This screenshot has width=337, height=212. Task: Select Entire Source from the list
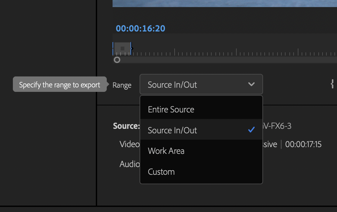171,109
